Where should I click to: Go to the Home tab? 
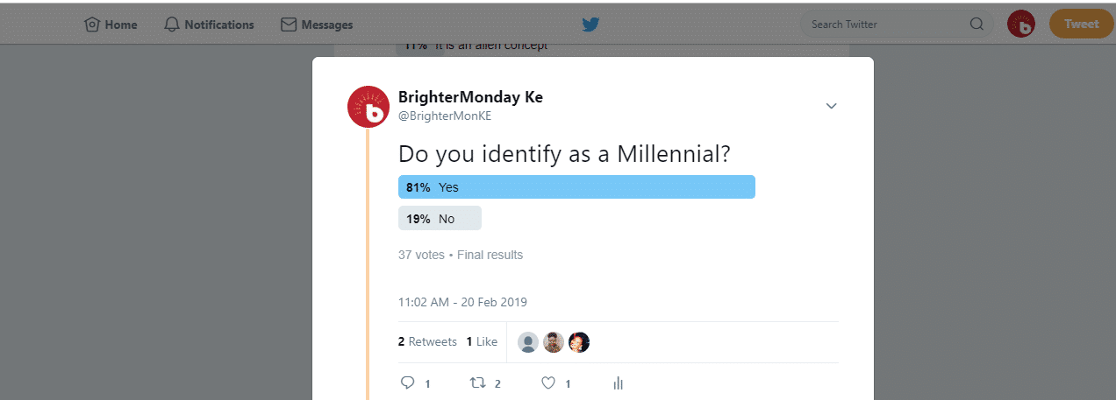[111, 25]
